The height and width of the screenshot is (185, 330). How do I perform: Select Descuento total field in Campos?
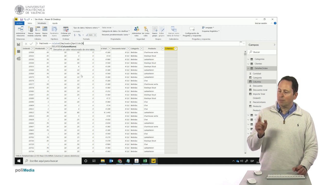pyautogui.click(x=260, y=90)
